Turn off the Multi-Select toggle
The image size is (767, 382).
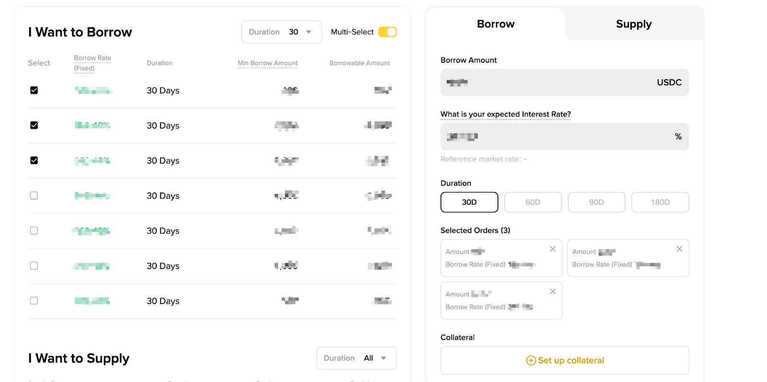(387, 32)
